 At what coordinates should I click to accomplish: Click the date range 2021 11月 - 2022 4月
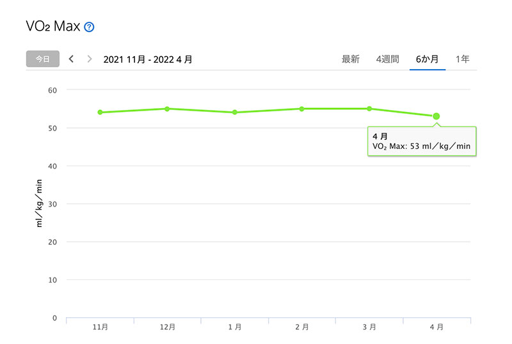[148, 59]
